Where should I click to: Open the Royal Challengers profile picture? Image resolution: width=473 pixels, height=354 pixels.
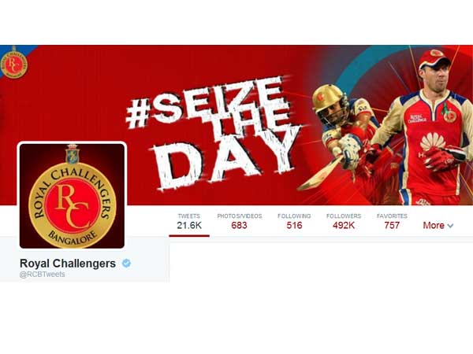(x=72, y=196)
